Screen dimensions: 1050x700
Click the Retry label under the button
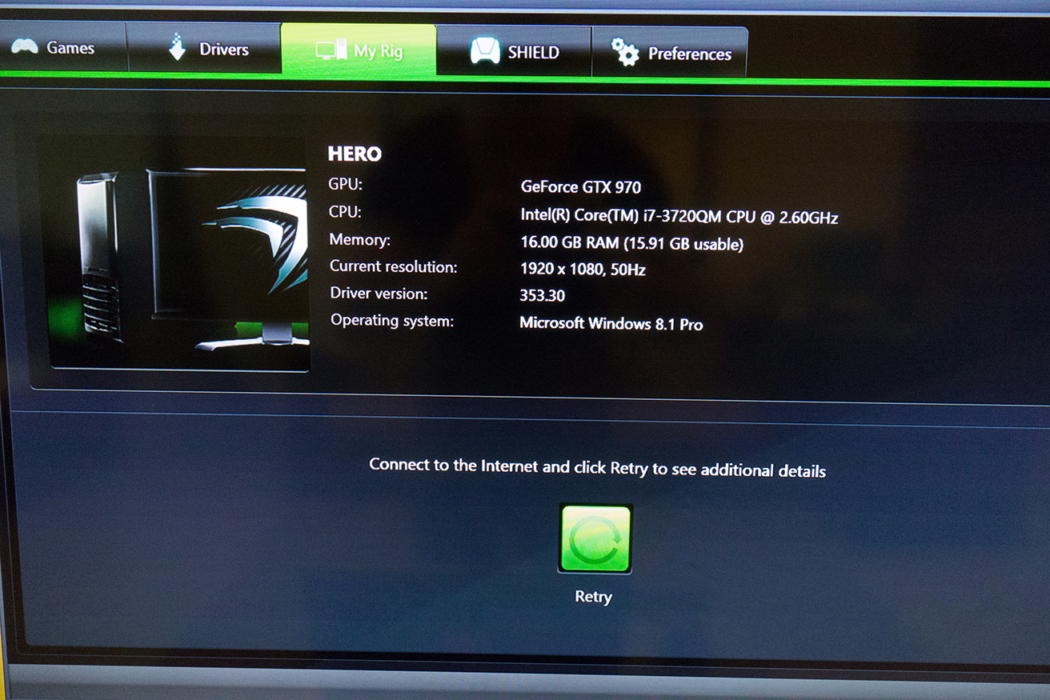[593, 597]
